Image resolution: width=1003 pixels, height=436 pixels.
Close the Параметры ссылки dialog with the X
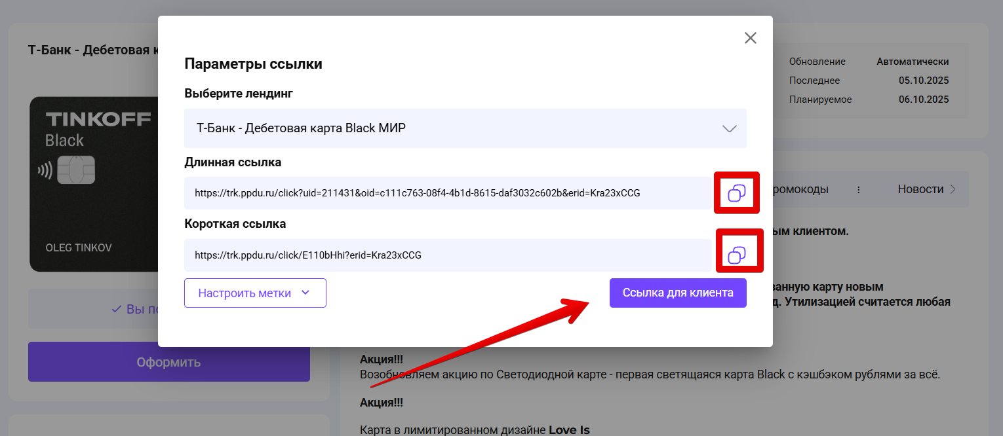751,38
